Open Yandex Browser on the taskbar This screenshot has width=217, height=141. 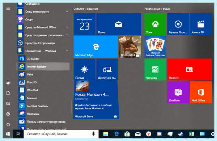tap(149, 134)
